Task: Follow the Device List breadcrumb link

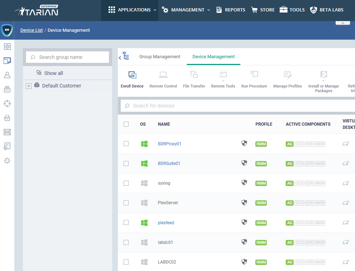Action: [31, 30]
